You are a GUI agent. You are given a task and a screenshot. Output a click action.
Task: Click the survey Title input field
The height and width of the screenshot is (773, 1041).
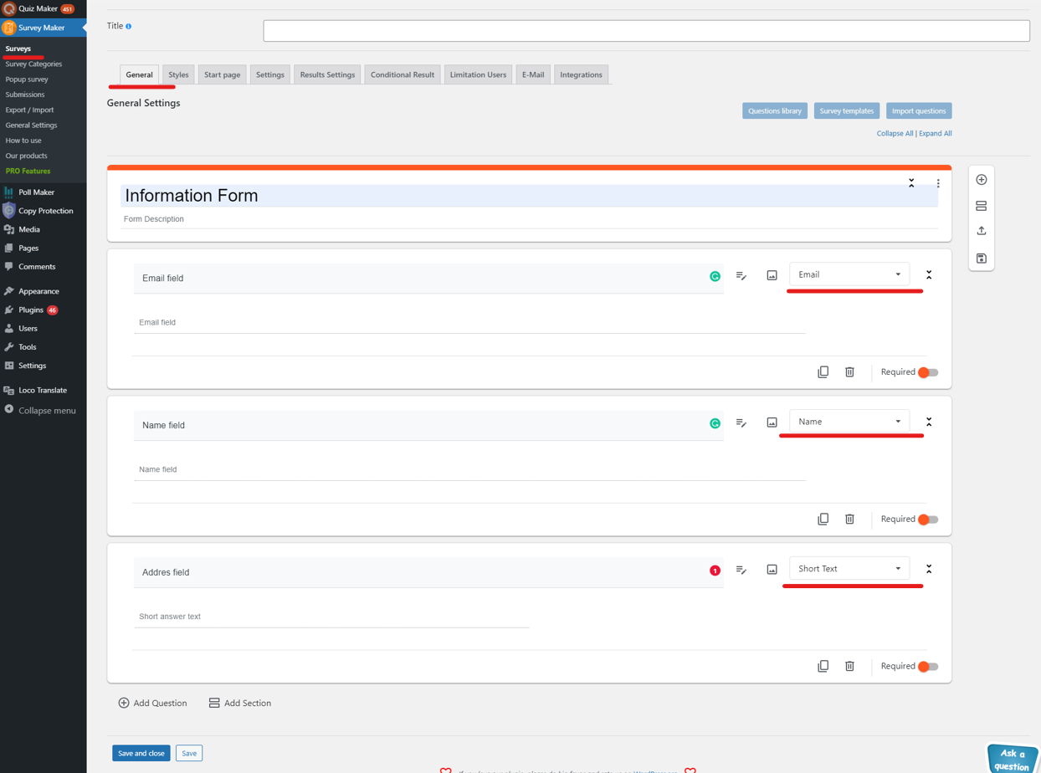coord(646,31)
